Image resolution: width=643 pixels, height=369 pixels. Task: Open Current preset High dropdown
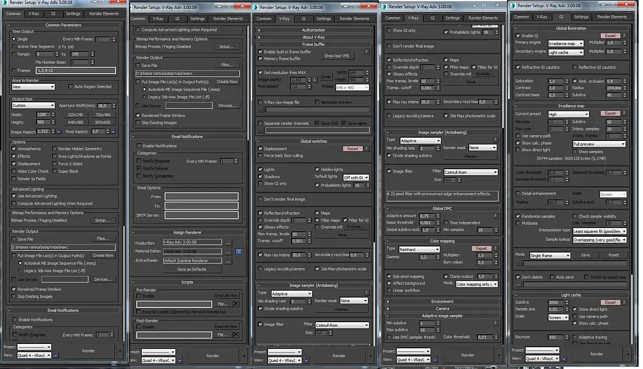[x=568, y=114]
